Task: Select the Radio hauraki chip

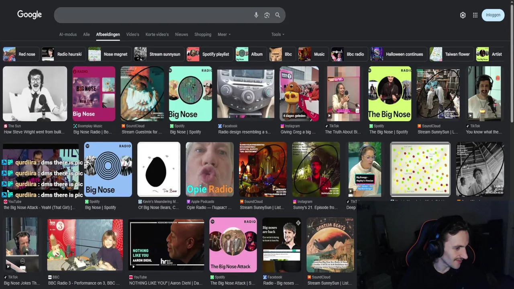Action: 63,54
